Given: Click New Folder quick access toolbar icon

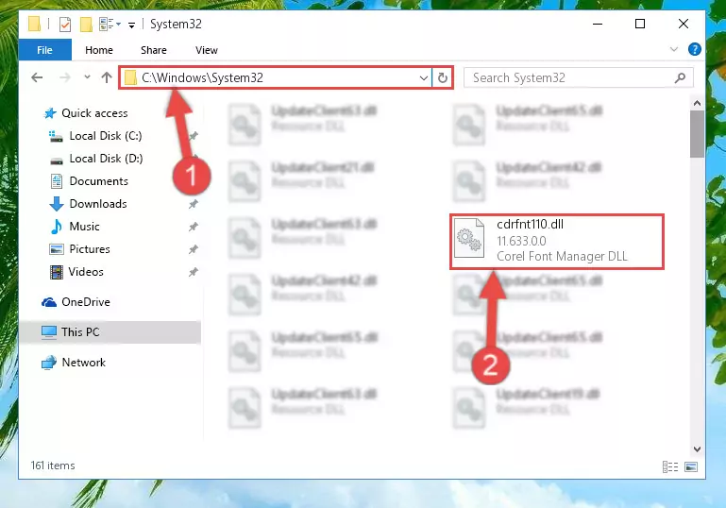Looking at the screenshot, I should click(86, 25).
